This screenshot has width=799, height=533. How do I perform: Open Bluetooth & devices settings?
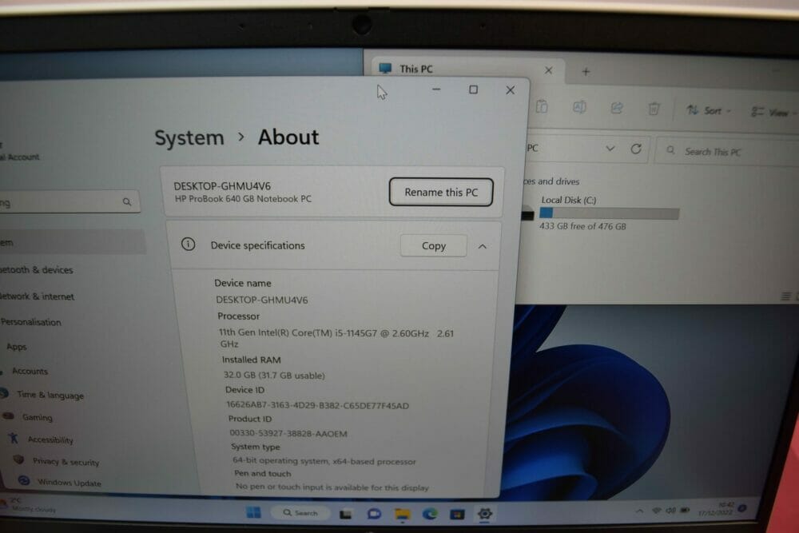pyautogui.click(x=37, y=269)
